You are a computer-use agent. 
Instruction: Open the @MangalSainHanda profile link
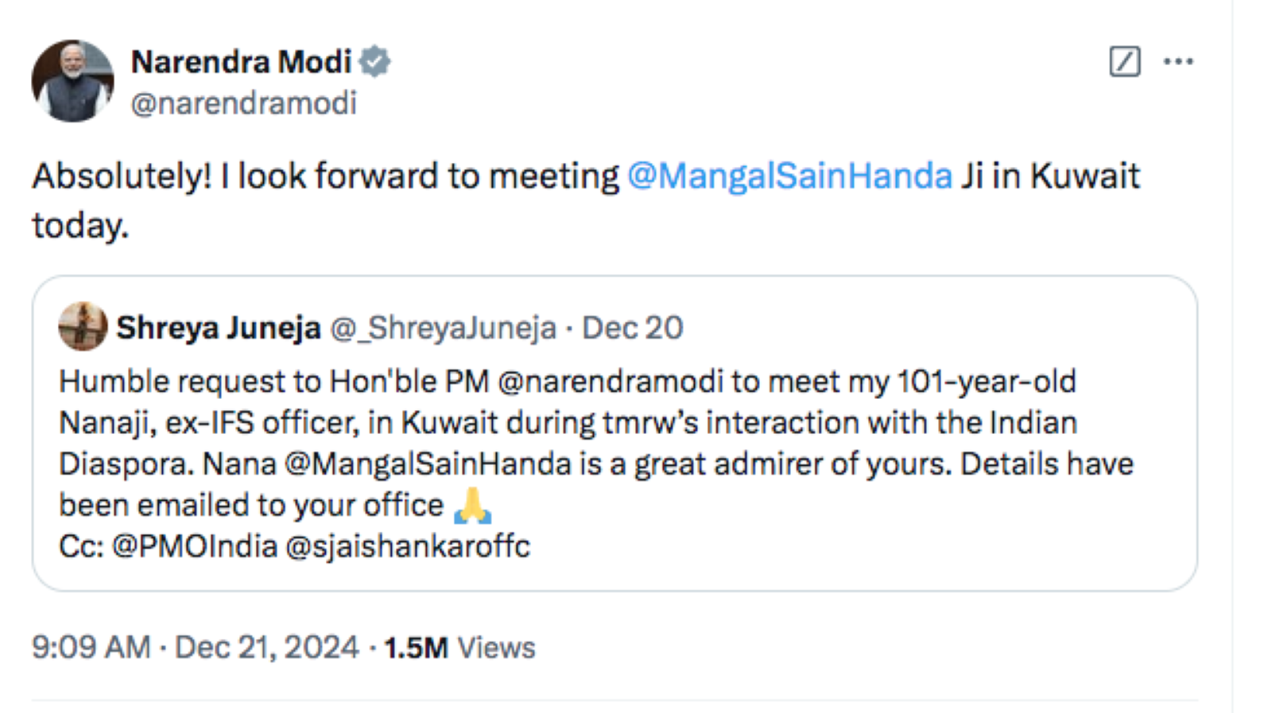tap(790, 176)
